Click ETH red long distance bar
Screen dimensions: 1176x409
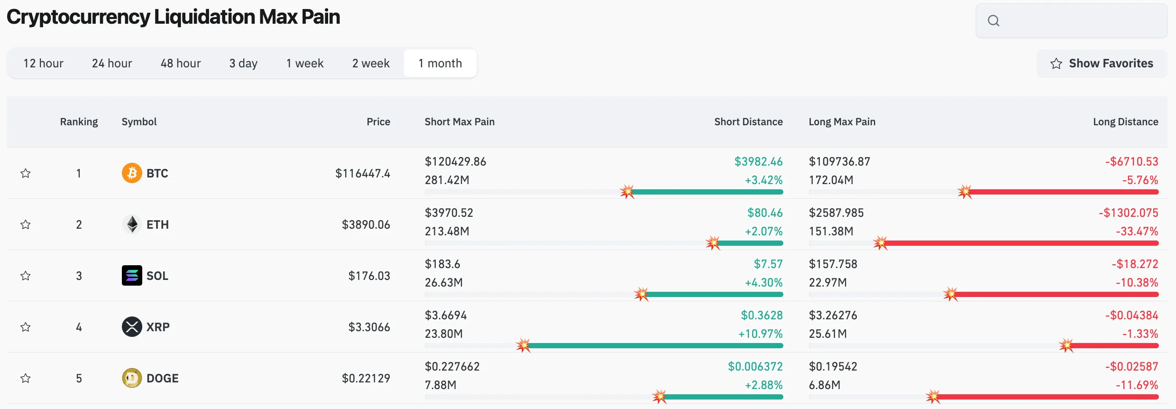point(1020,243)
